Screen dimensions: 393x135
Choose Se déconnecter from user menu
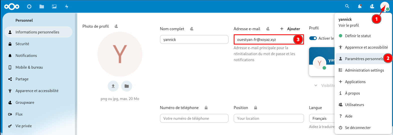click(x=358, y=128)
